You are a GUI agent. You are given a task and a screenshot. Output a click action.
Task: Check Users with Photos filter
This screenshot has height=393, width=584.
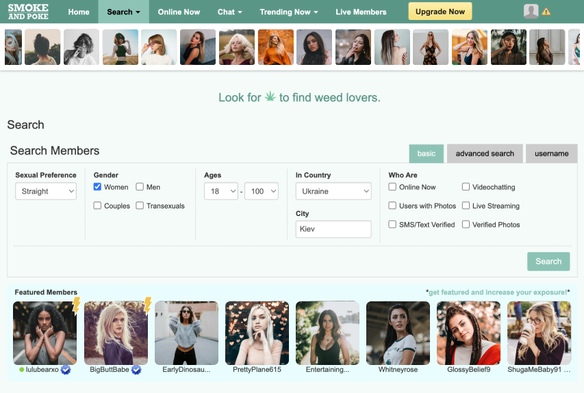[392, 205]
